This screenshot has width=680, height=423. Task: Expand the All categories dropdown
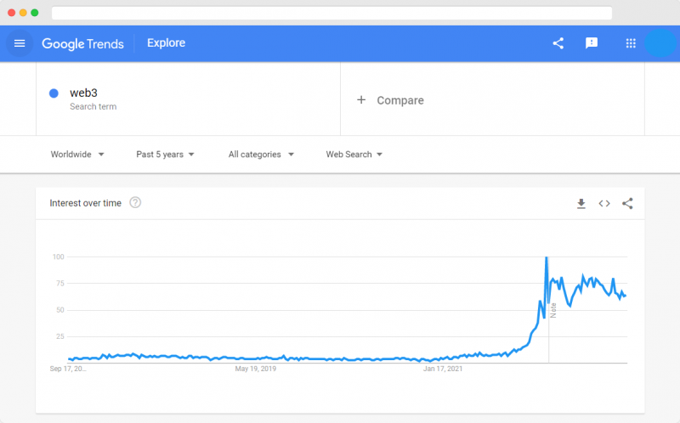261,155
